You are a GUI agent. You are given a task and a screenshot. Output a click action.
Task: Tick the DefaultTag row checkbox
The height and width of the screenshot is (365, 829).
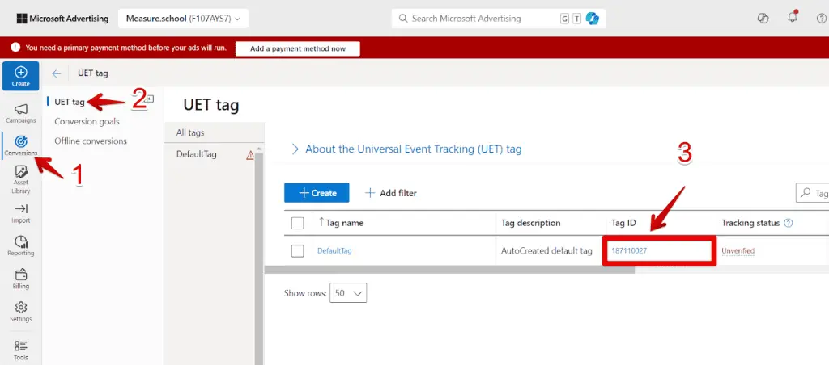[298, 251]
